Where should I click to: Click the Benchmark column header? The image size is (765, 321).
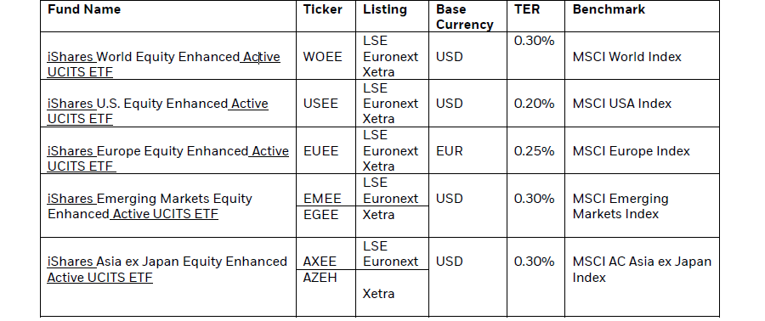pos(609,9)
